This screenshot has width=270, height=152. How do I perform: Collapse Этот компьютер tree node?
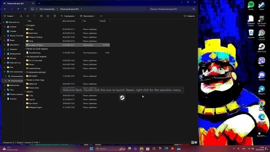[5, 72]
